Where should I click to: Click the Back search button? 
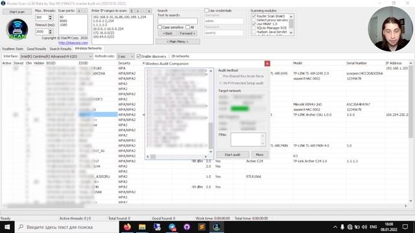167,34
